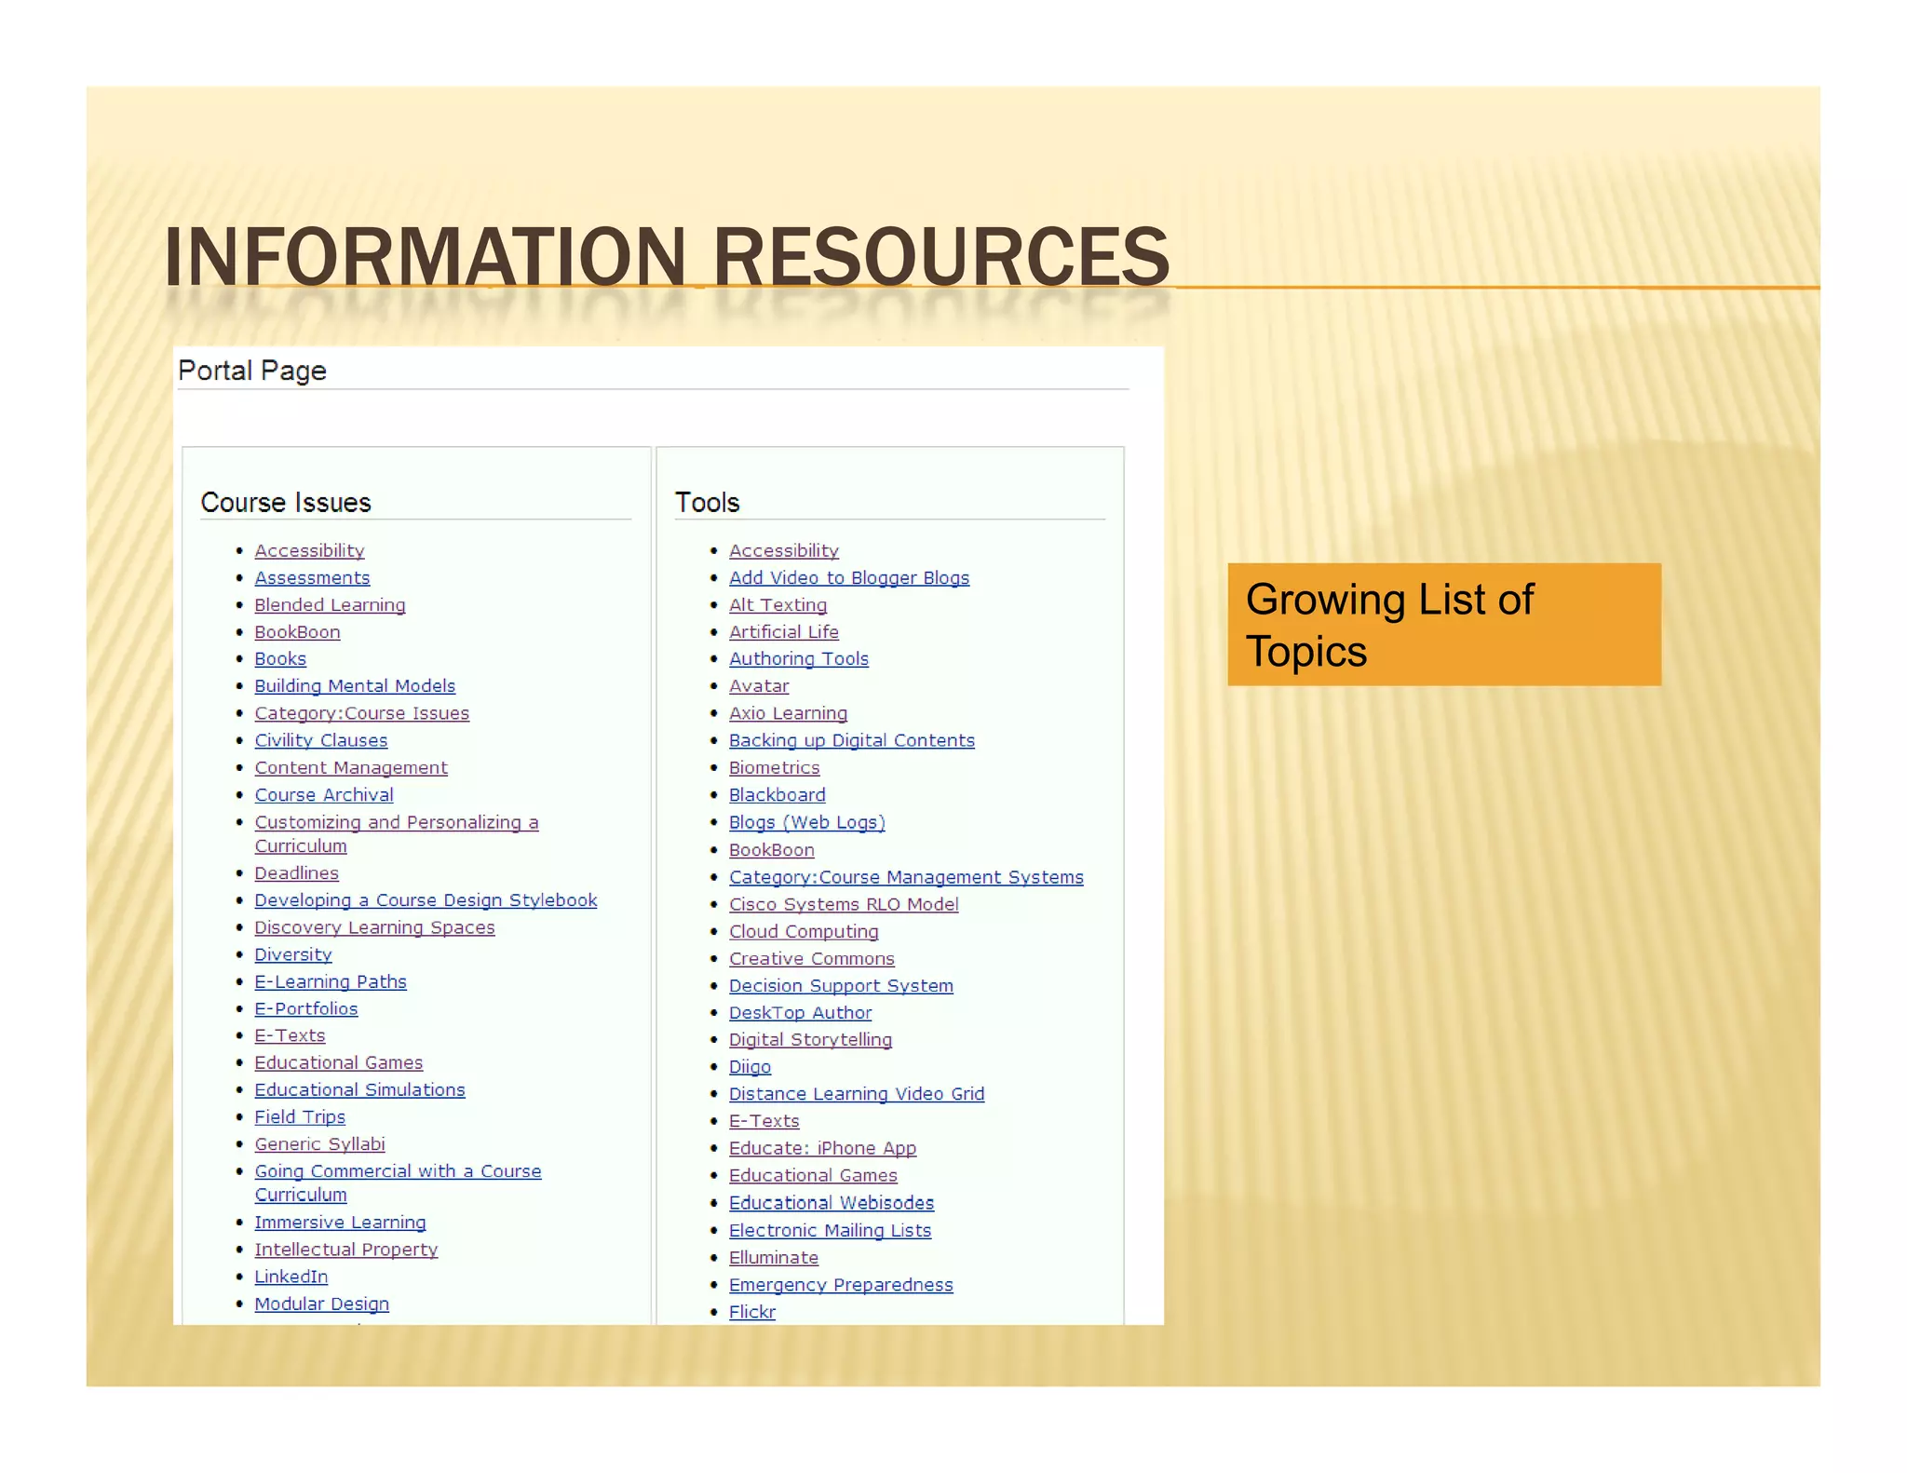
Task: Open the Category:Course Issues link
Action: click(361, 713)
